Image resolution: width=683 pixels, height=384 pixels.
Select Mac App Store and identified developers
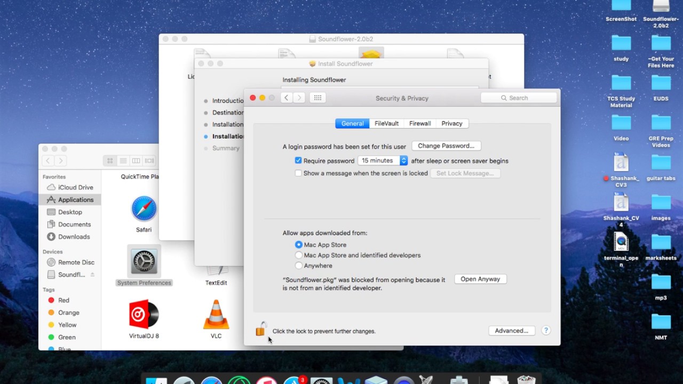(x=299, y=255)
